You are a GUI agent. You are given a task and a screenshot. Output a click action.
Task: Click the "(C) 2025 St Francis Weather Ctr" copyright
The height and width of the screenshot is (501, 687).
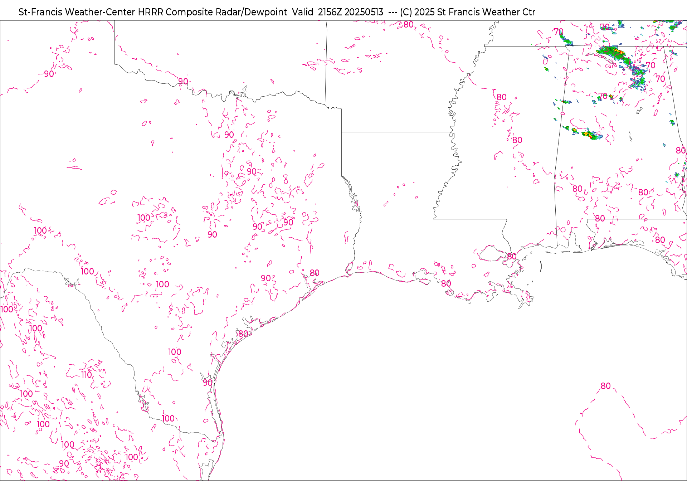click(x=468, y=12)
